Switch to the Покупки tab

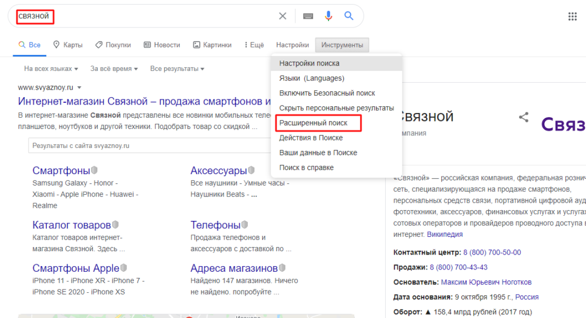click(113, 45)
